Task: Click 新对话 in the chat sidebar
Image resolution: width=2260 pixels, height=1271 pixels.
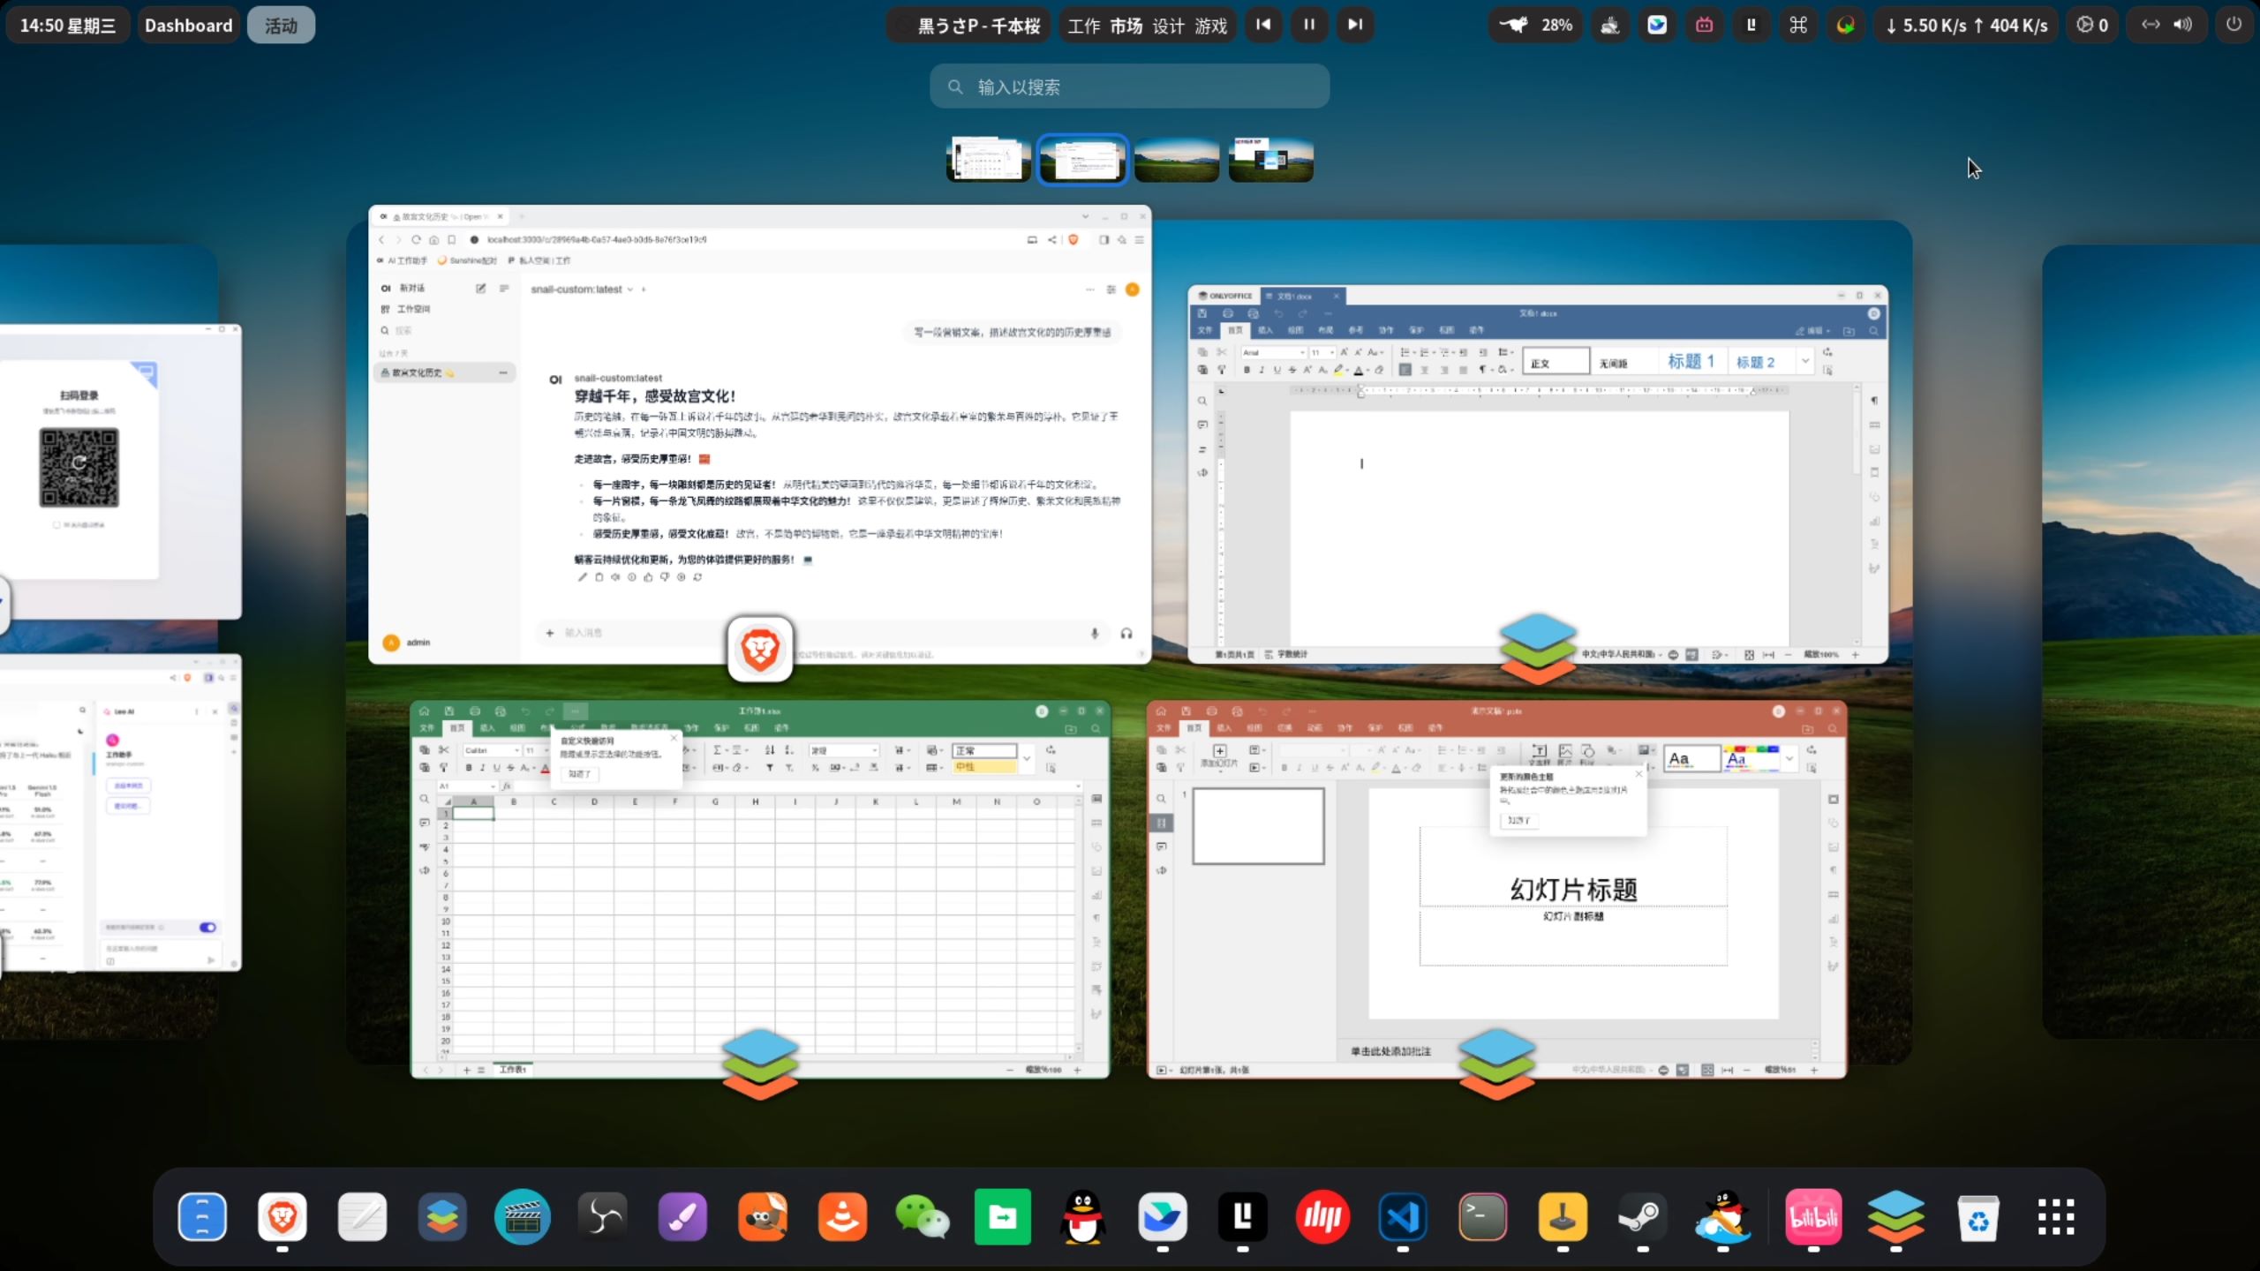Action: 412,288
